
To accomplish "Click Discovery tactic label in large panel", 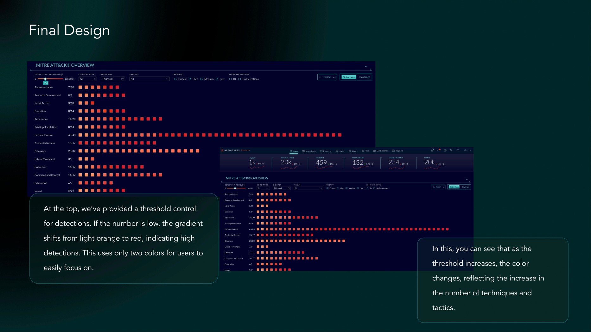I will (40, 151).
